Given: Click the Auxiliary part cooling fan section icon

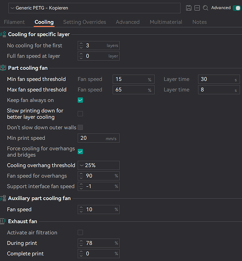Looking at the screenshot, I should point(3,198).
